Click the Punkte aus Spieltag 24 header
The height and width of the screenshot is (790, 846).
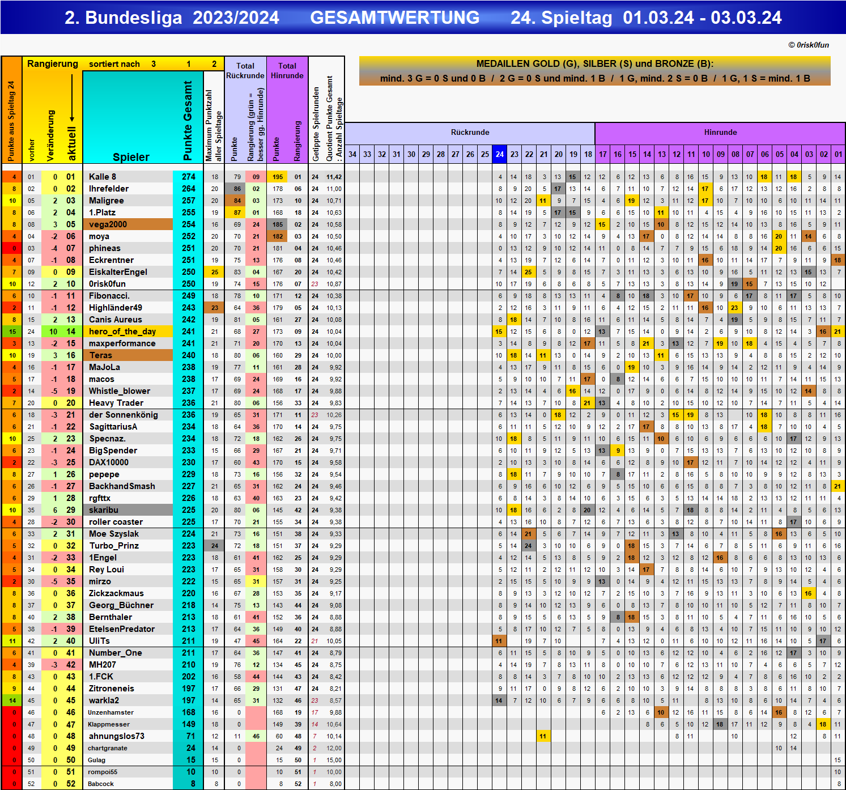[x=11, y=121]
